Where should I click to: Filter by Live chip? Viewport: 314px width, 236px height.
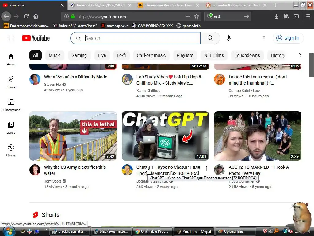[102, 55]
